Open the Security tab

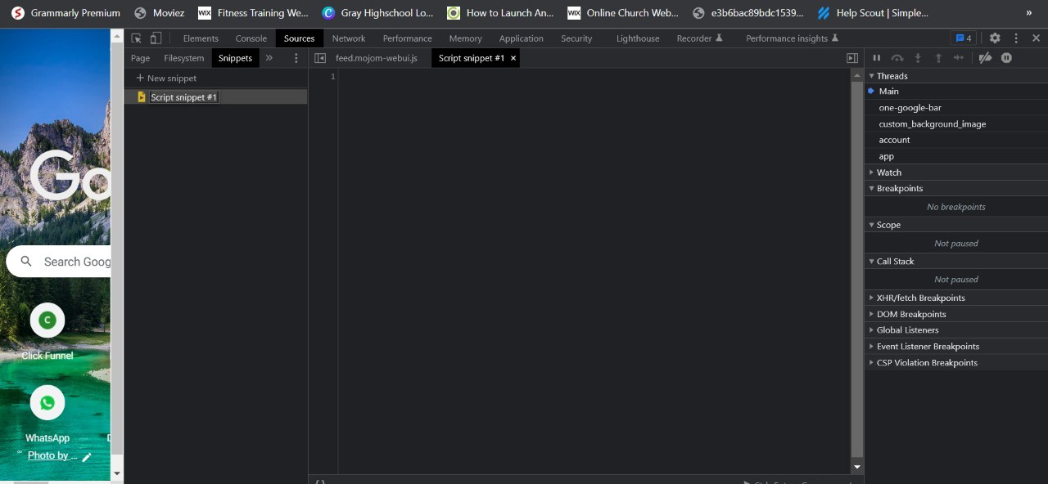click(576, 38)
